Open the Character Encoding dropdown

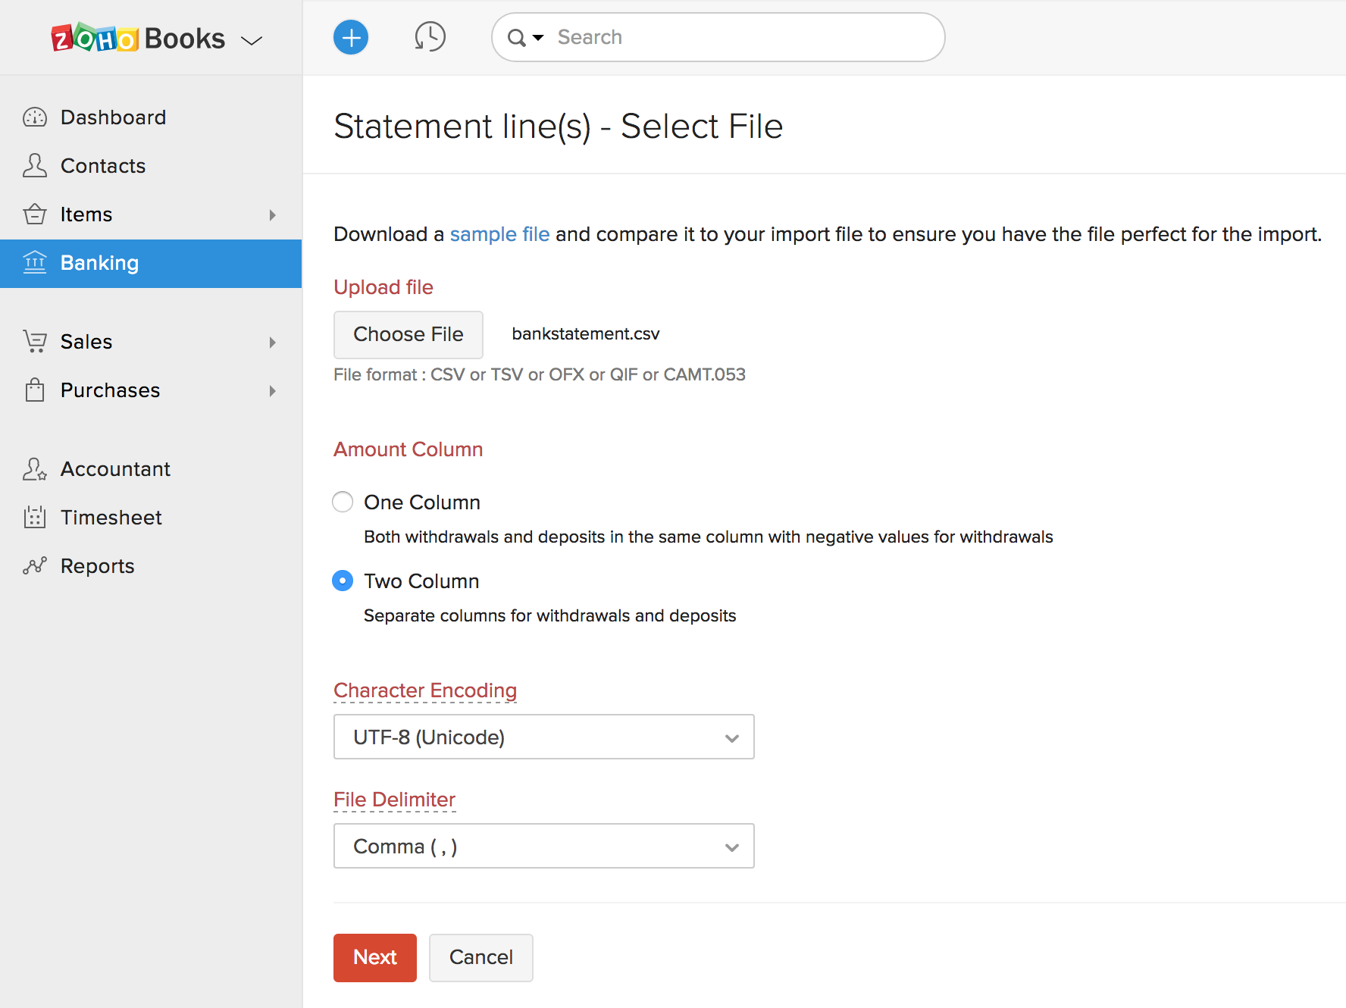point(543,737)
